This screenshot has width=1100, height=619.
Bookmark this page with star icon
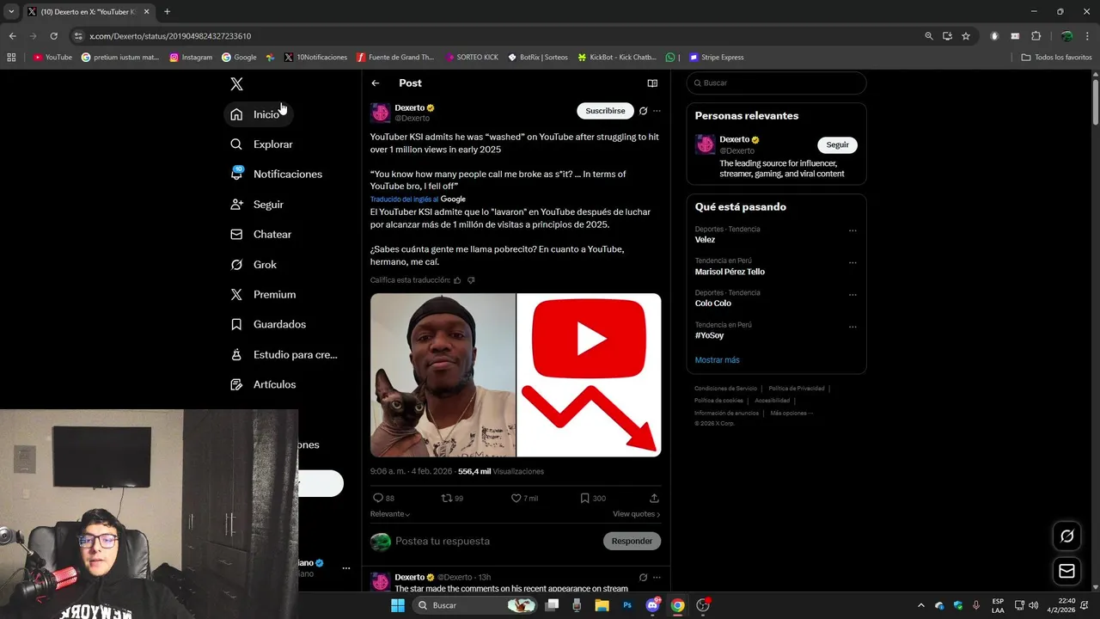coord(966,36)
